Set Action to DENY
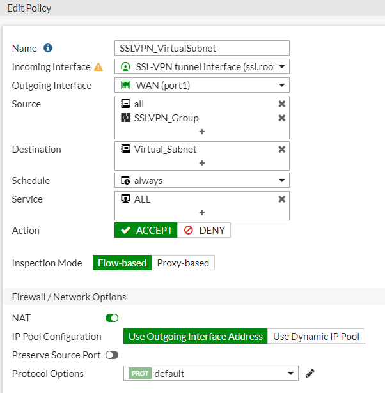 [x=205, y=230]
